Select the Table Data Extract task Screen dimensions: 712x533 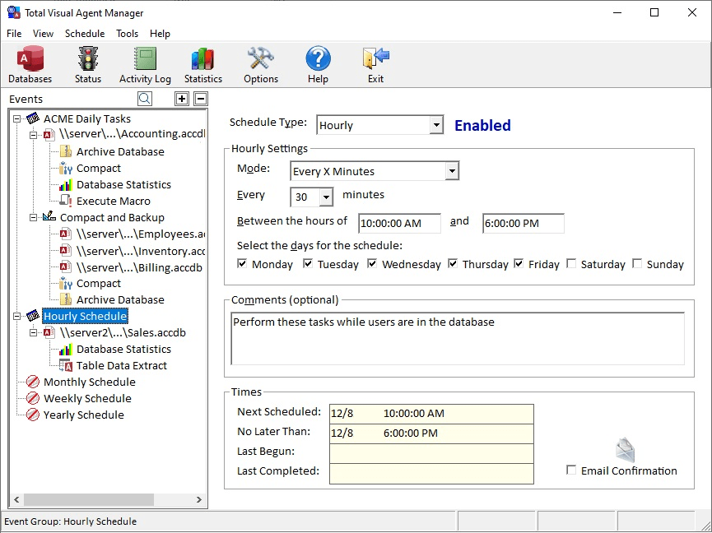click(122, 366)
